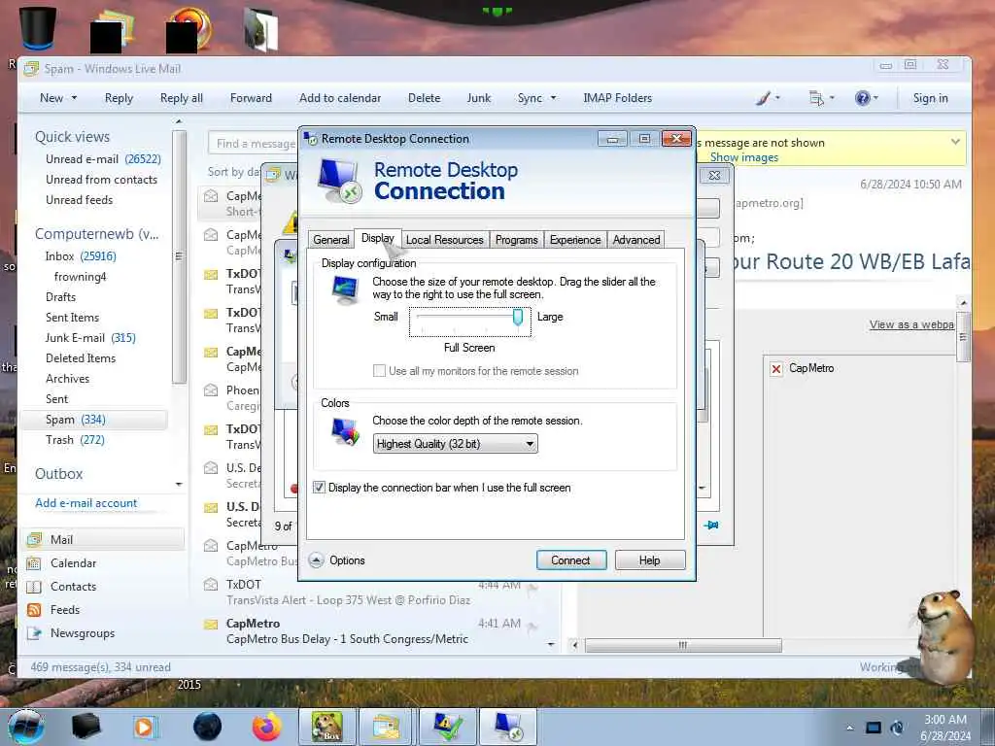Click the Help button in Remote Desktop
Viewport: 995px width, 746px height.
649,560
